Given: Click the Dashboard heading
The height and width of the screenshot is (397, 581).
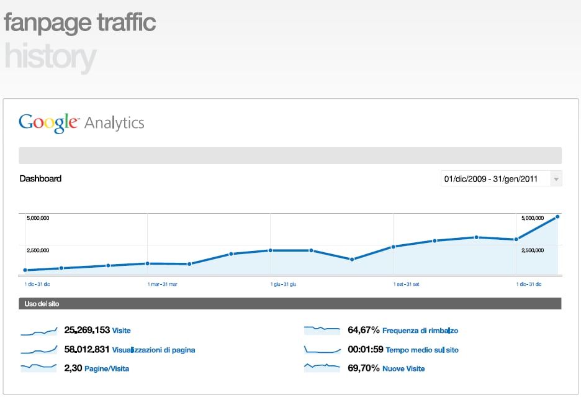Looking at the screenshot, I should pos(40,178).
